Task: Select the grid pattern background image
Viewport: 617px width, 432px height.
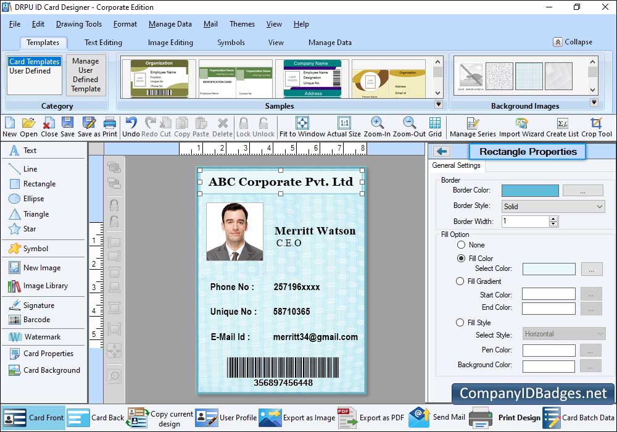Action: (x=529, y=76)
